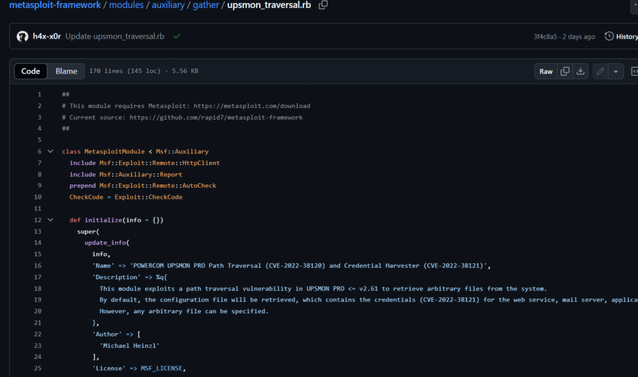This screenshot has width=638, height=377.
Task: Click Msf::Exploit::Remote::HttpClient on line 7
Action: coord(159,163)
